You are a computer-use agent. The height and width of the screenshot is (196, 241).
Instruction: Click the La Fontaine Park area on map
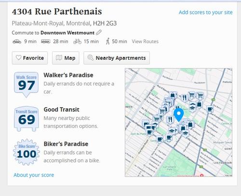pos(170,168)
